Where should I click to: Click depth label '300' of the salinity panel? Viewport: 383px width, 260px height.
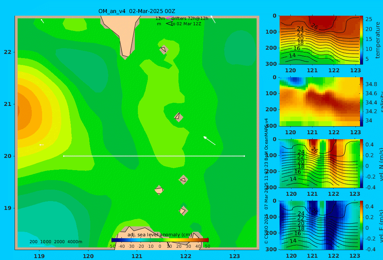pyautogui.click(x=271, y=126)
